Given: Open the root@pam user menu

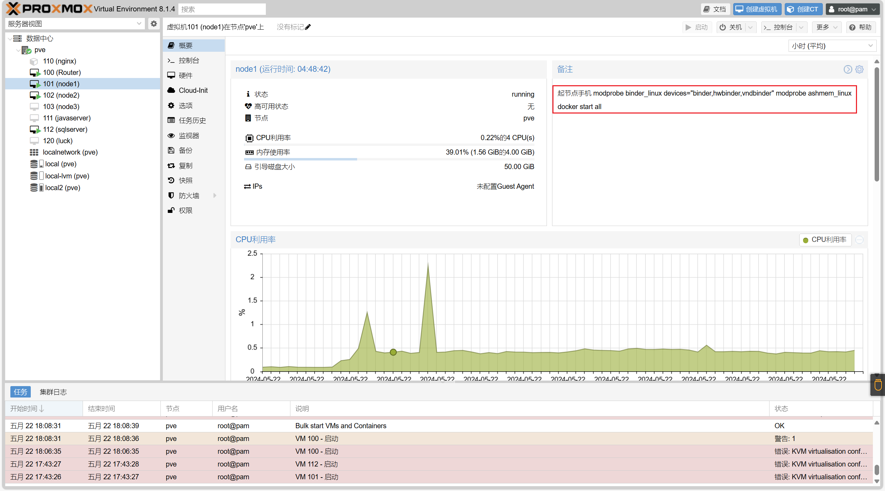Looking at the screenshot, I should 852,9.
